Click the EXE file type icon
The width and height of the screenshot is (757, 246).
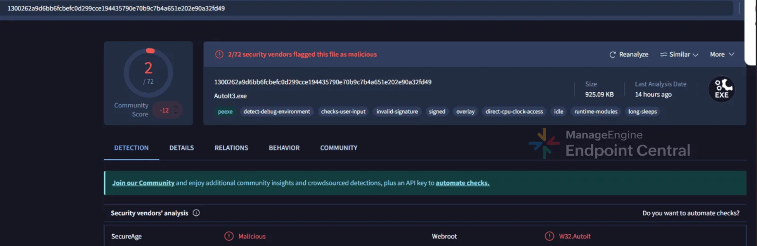tap(722, 89)
